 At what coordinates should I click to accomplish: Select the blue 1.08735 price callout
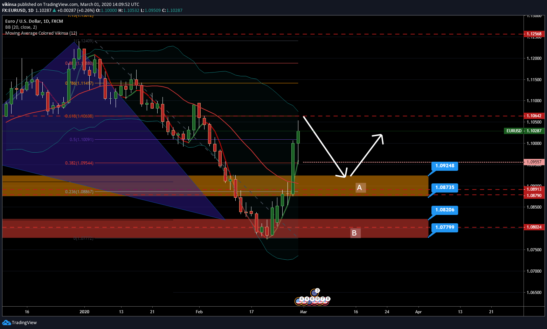coord(445,188)
